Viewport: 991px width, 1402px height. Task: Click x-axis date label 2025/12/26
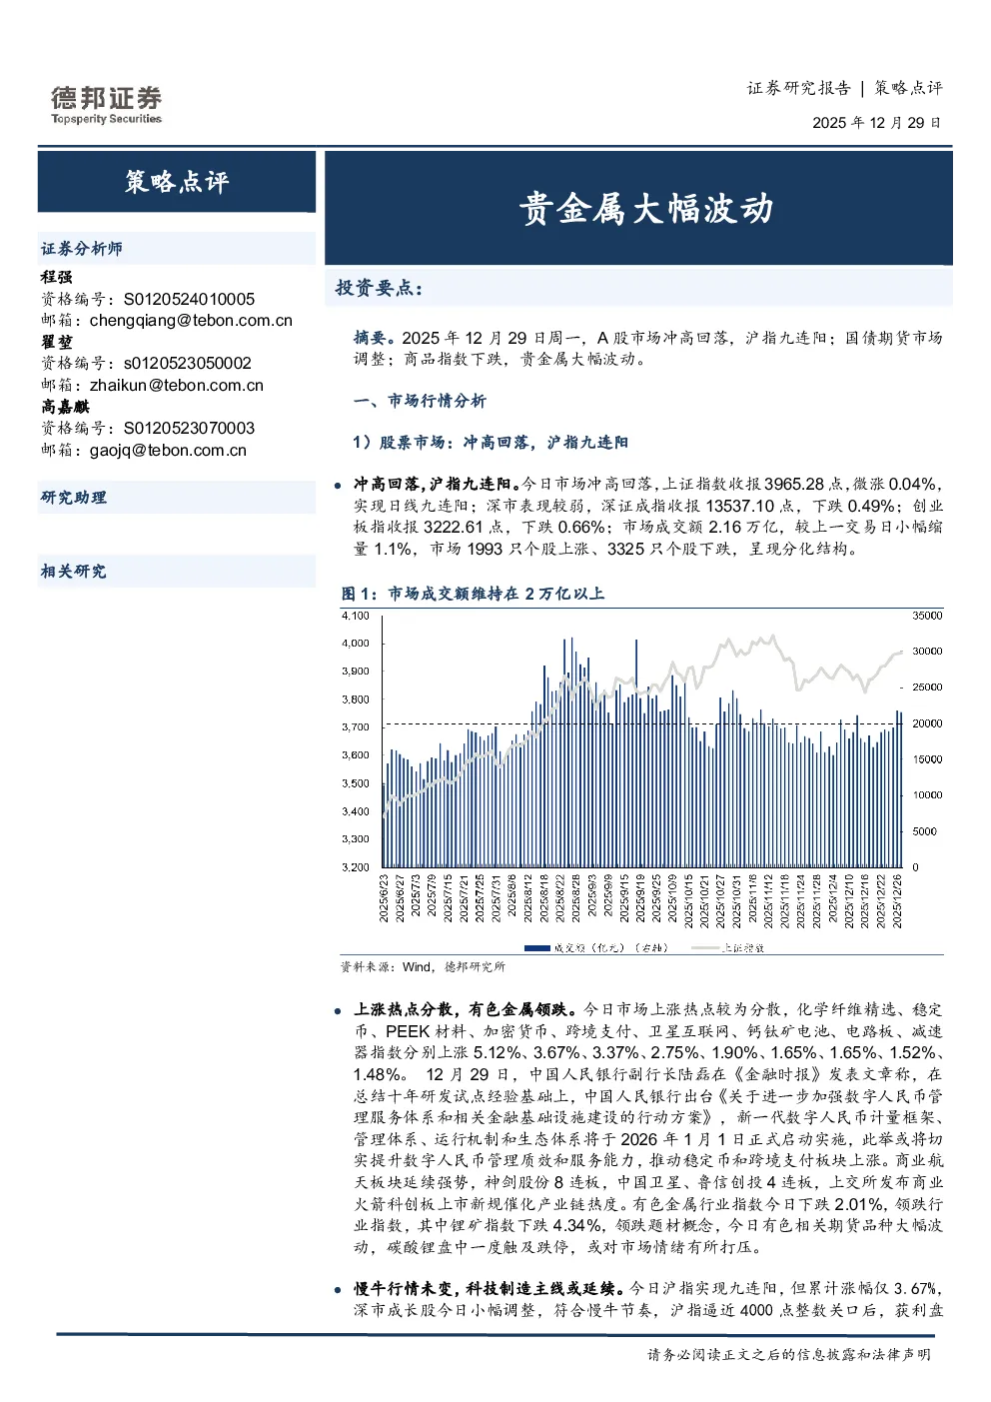[x=897, y=901]
